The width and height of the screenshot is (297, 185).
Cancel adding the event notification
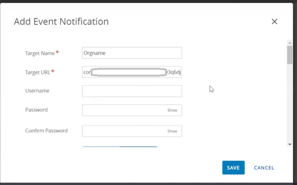click(264, 168)
